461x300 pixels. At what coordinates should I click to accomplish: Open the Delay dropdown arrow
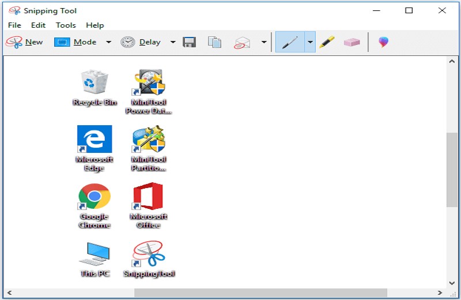pyautogui.click(x=173, y=42)
